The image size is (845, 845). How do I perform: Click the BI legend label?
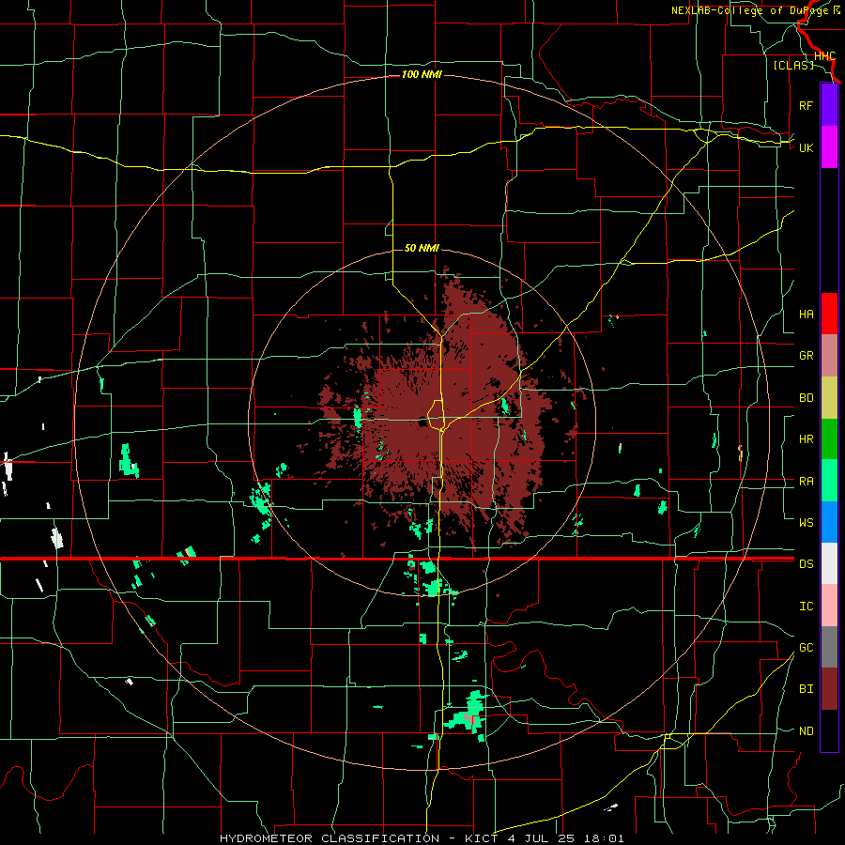point(806,689)
